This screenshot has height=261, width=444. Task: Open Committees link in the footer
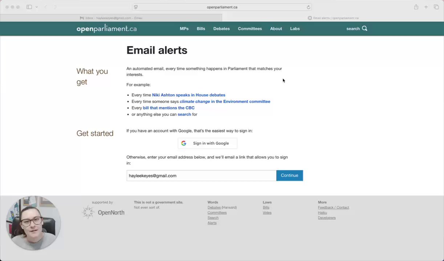217,212
